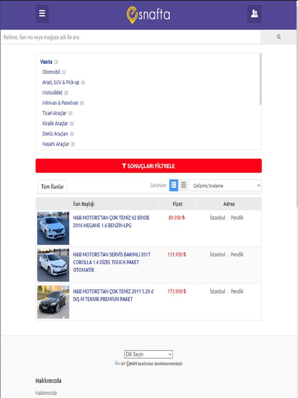Click SONUÇLARI FİLTRELE button
This screenshot has width=298, height=398.
click(149, 166)
